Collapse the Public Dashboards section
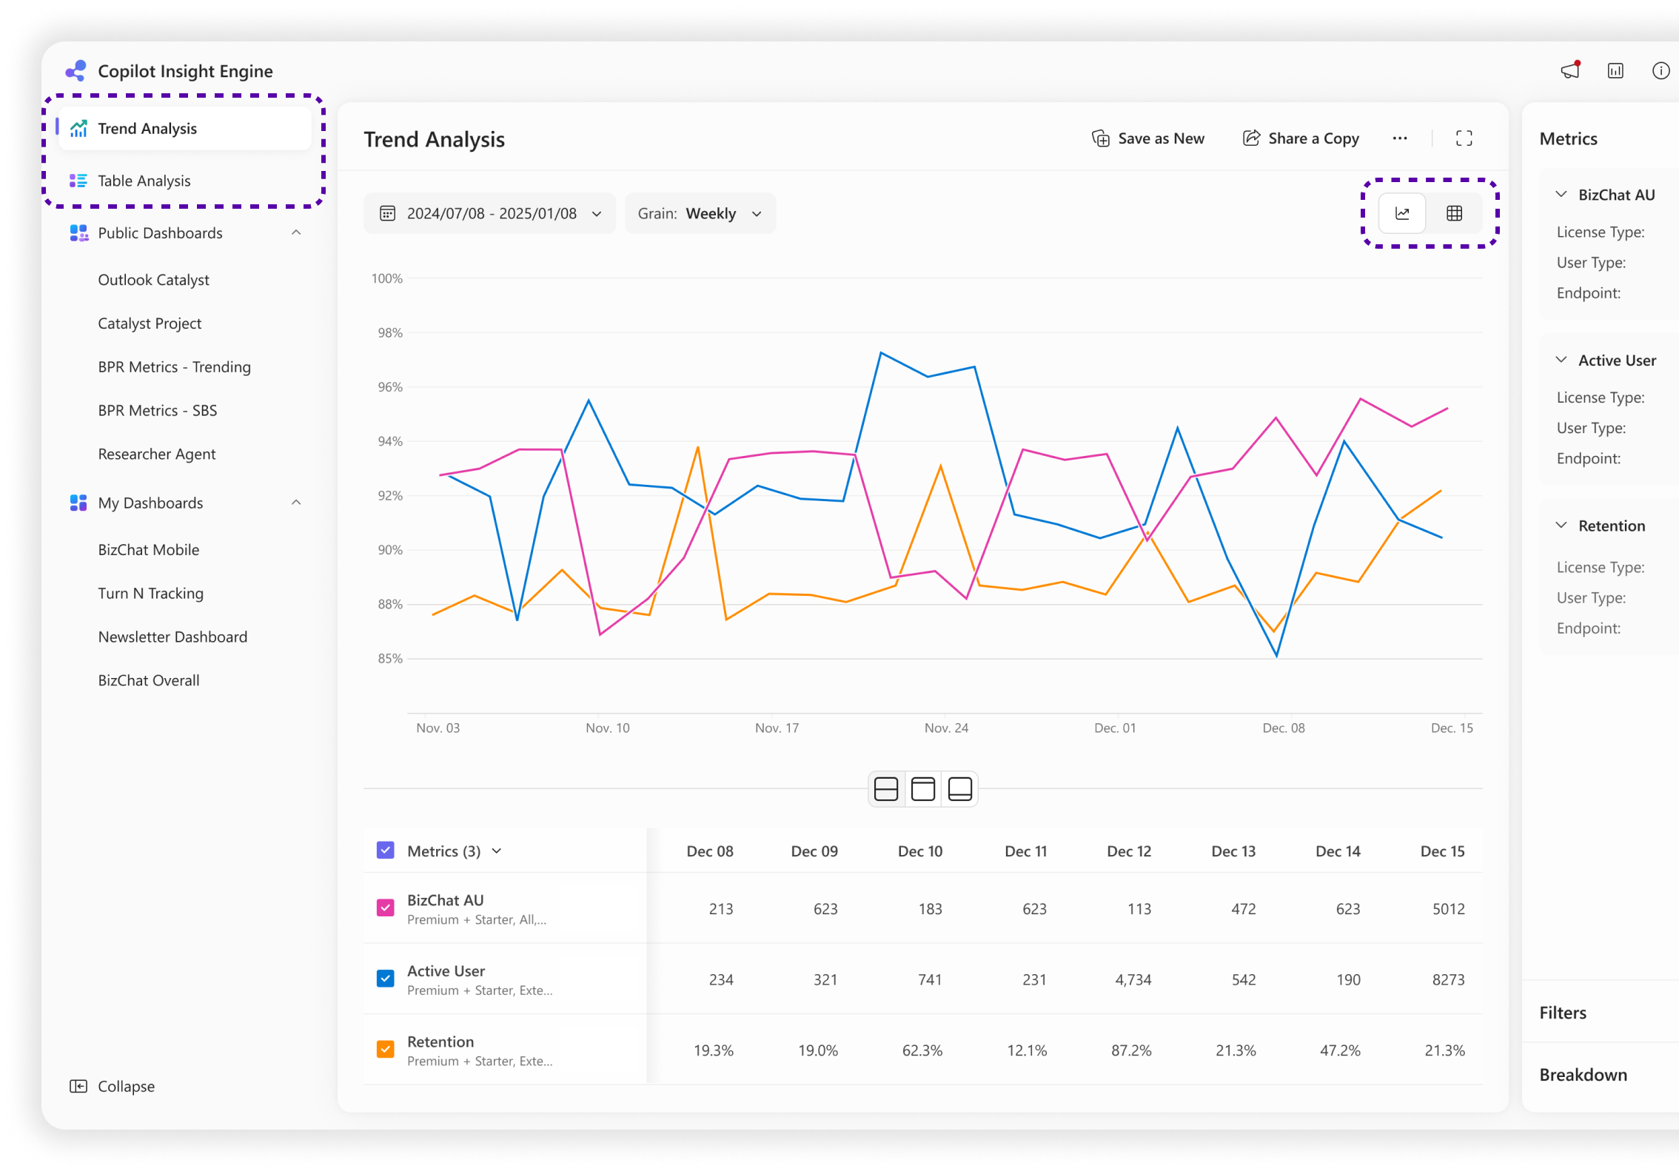The width and height of the screenshot is (1679, 1171). tap(296, 232)
